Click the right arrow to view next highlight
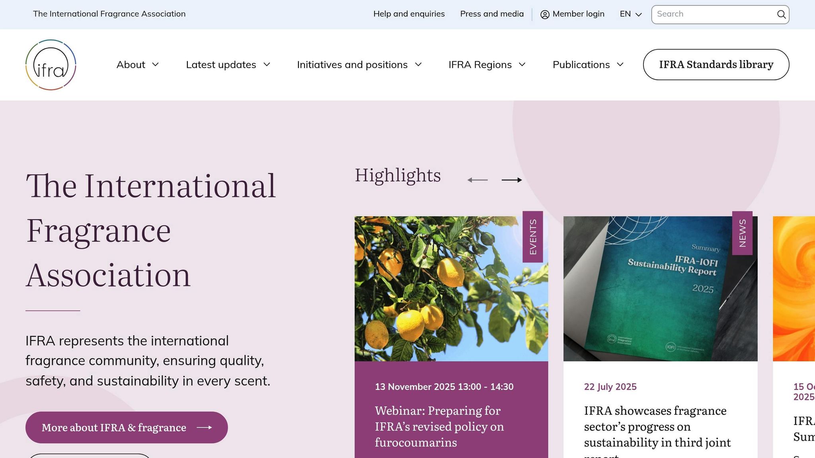 coord(513,180)
